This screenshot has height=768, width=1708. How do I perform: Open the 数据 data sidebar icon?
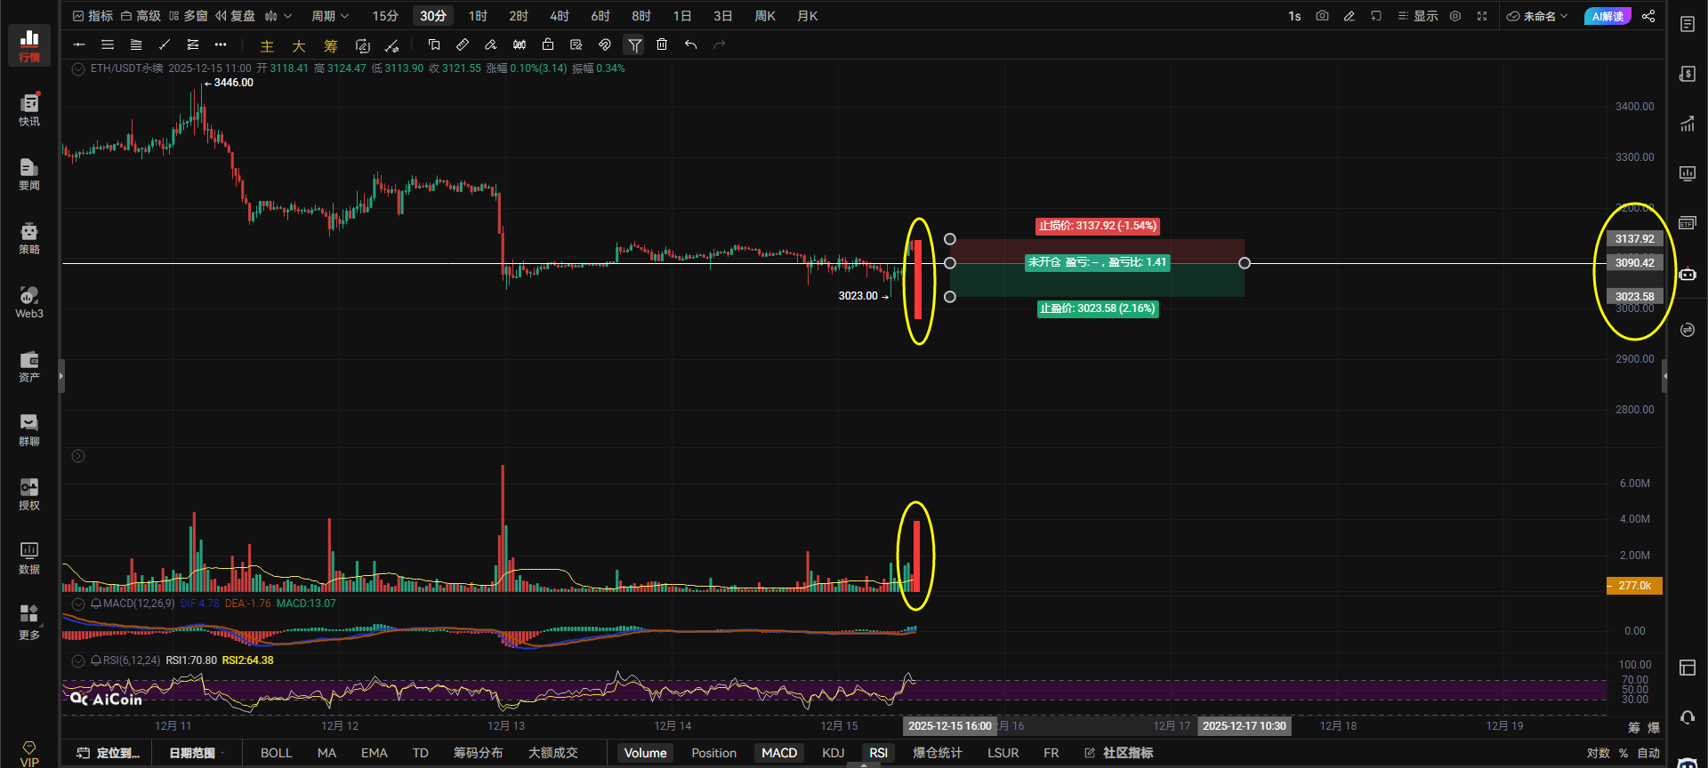[x=29, y=557]
